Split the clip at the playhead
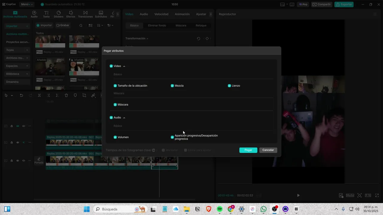383x215 pixels. pos(39,96)
